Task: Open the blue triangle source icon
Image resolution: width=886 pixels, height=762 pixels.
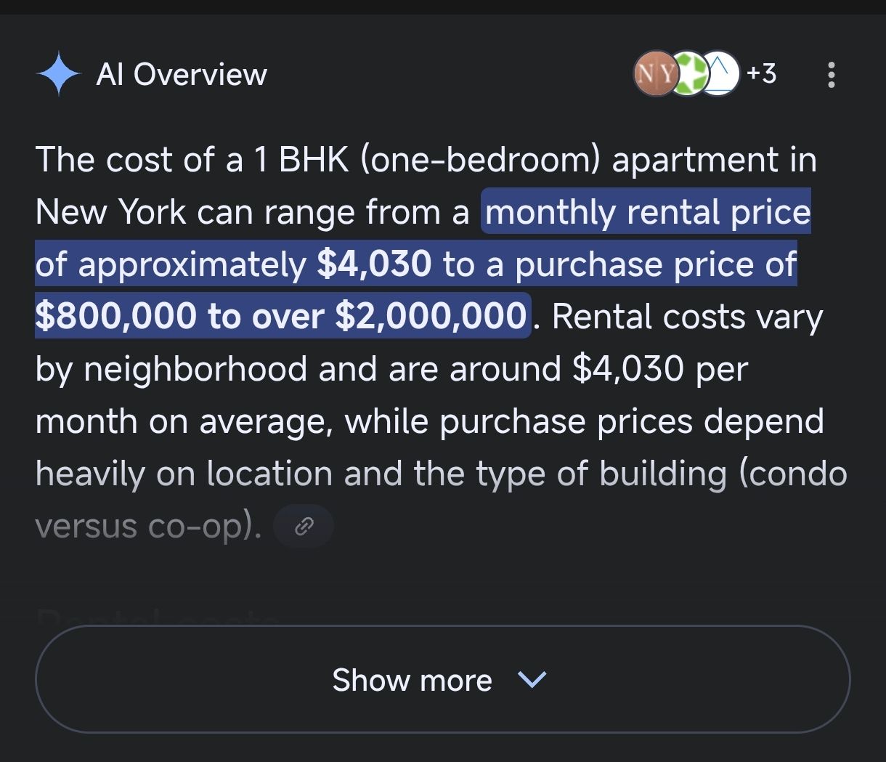Action: click(719, 73)
